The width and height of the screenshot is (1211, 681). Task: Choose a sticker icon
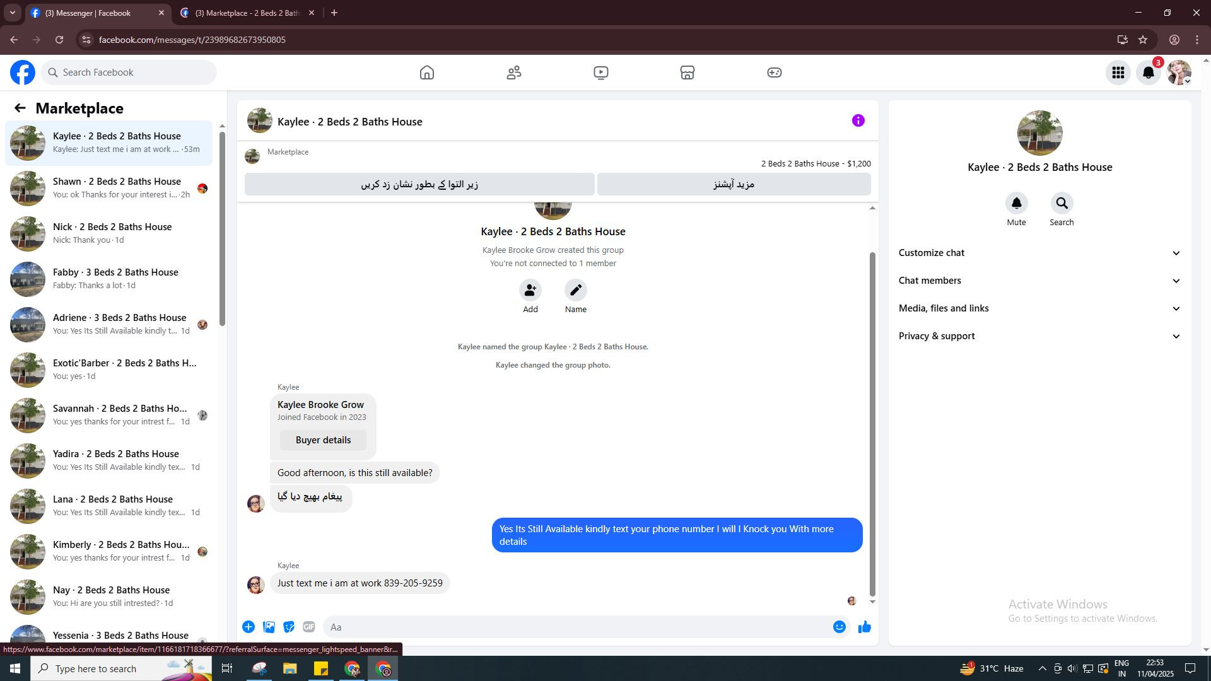(289, 627)
